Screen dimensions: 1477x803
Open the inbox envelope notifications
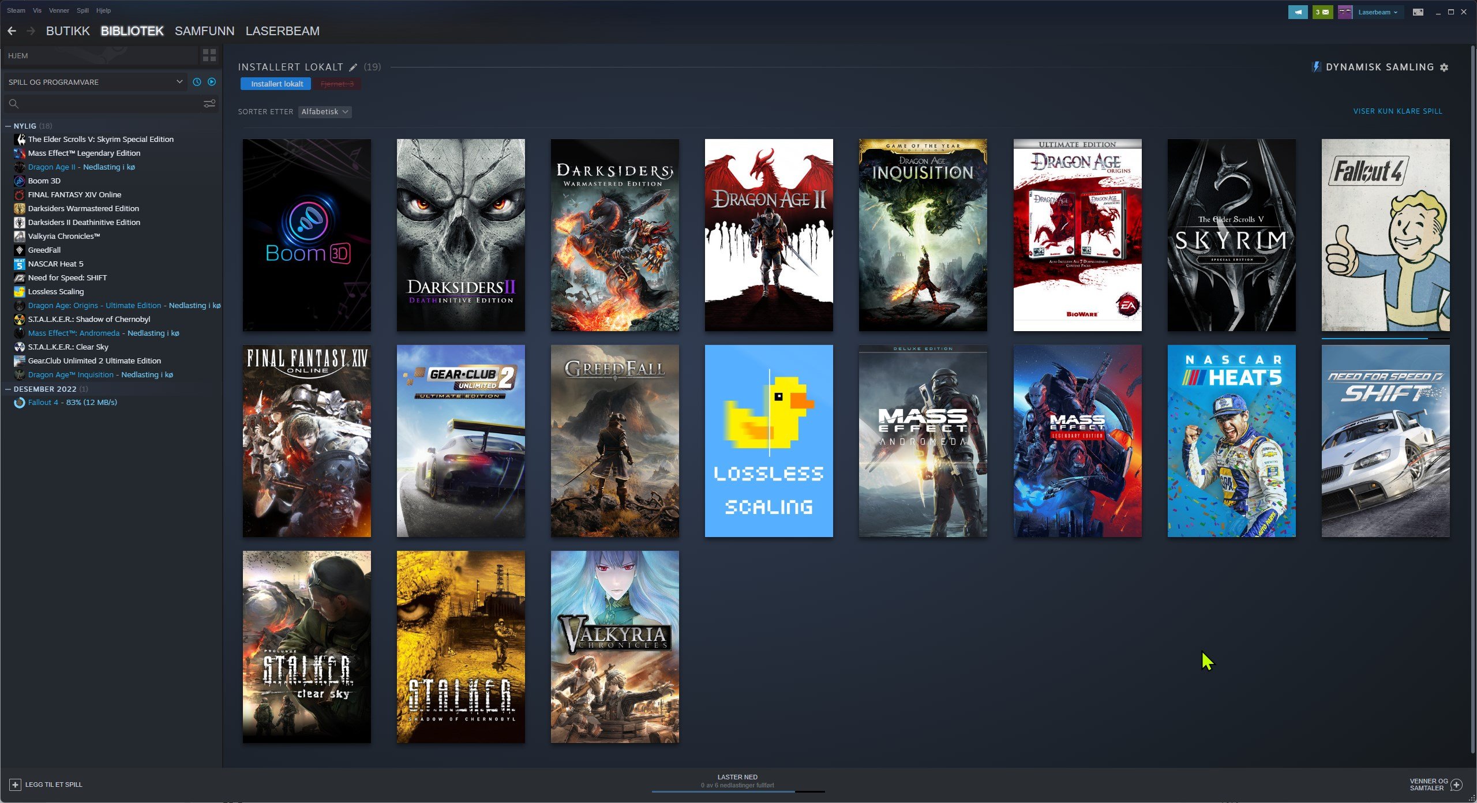[1322, 12]
